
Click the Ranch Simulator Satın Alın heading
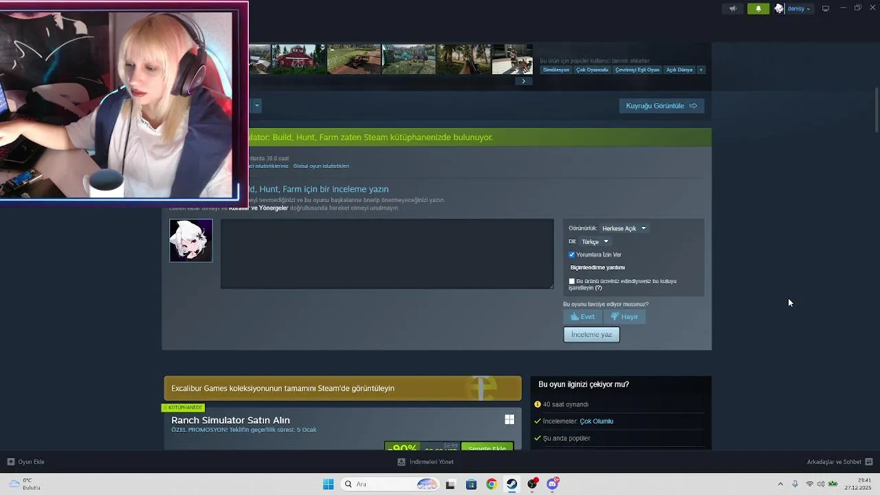[x=230, y=420]
